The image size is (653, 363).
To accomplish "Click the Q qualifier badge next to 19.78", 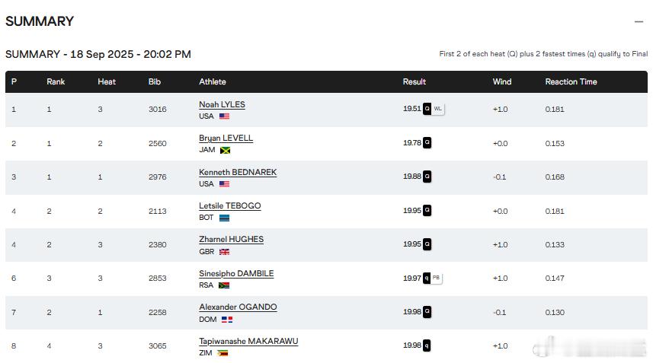I will (x=427, y=142).
